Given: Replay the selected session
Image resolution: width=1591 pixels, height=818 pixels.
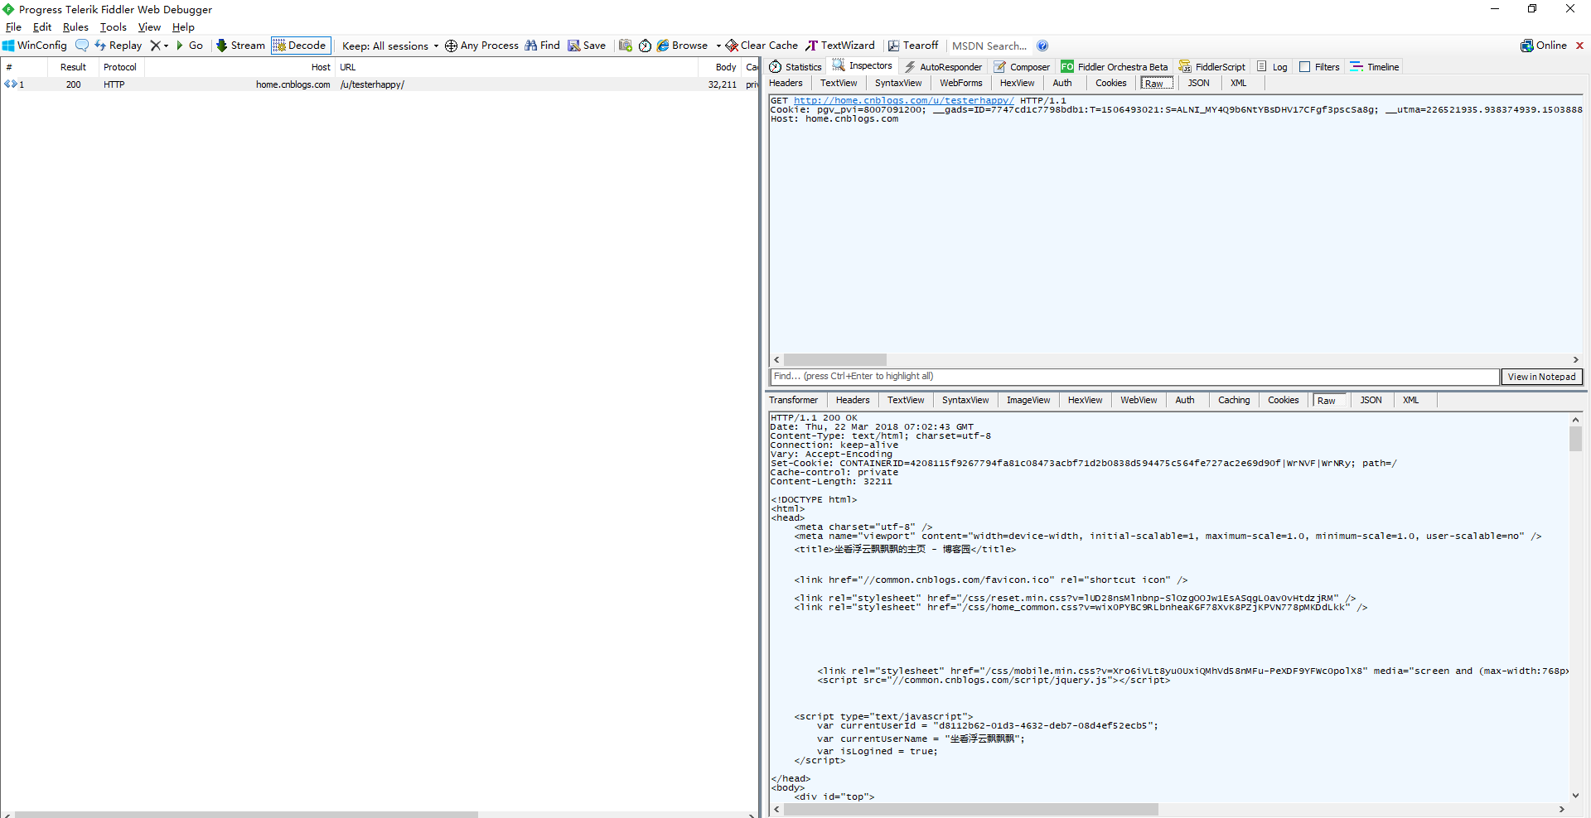Looking at the screenshot, I should pos(118,46).
